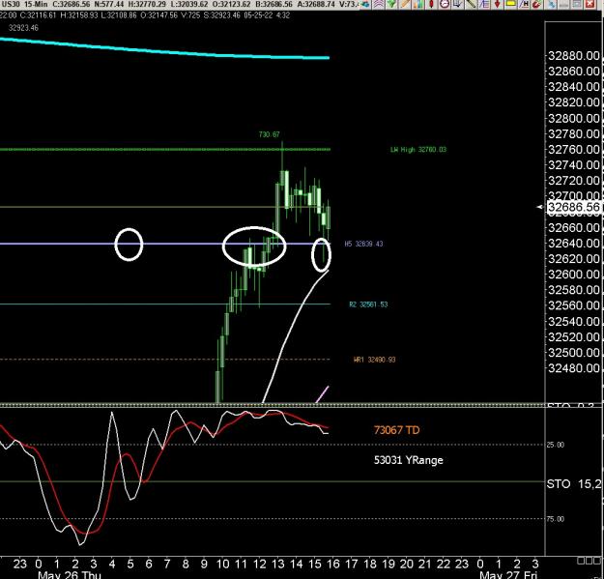
Task: Click the 32880.00 price axis label
Action: [x=574, y=56]
